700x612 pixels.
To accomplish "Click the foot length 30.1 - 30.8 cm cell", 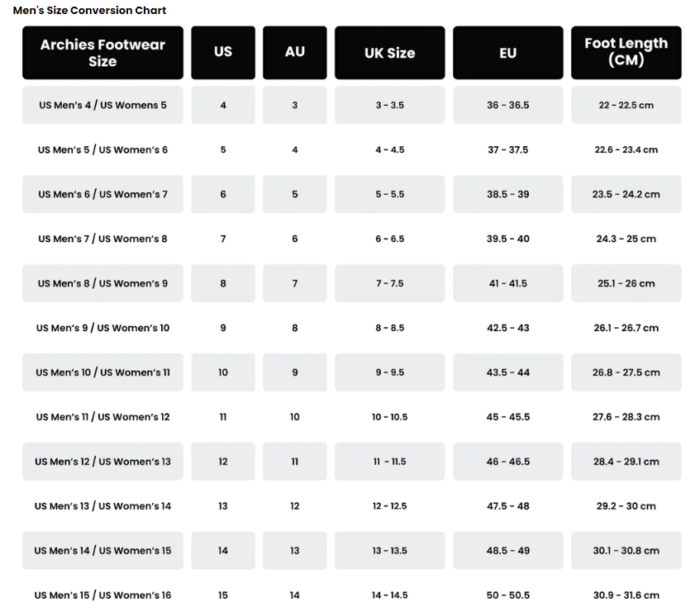I will coord(626,551).
